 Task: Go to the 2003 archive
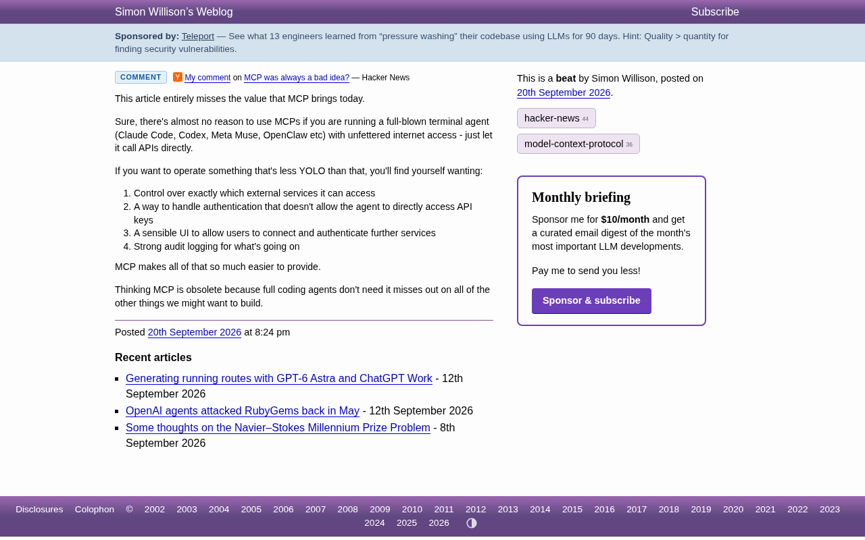tap(187, 510)
